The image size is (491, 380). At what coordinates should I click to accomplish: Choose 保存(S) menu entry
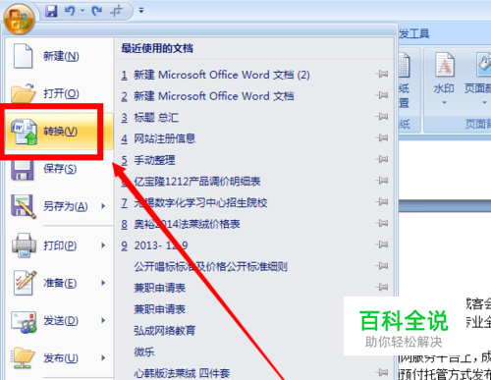click(x=60, y=169)
